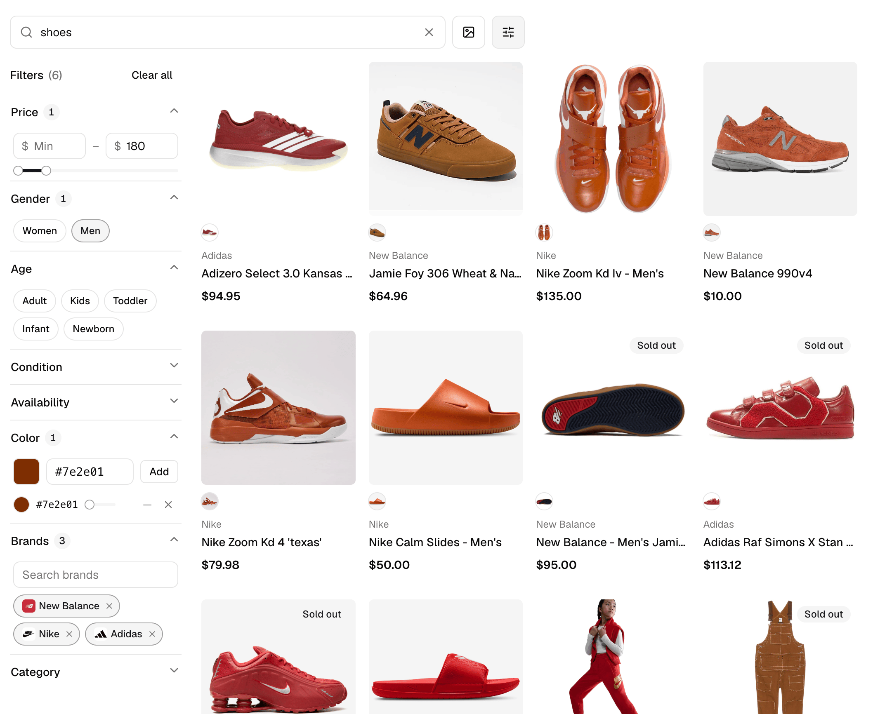The width and height of the screenshot is (873, 714).
Task: Collapse the Brands filter section
Action: click(x=174, y=540)
